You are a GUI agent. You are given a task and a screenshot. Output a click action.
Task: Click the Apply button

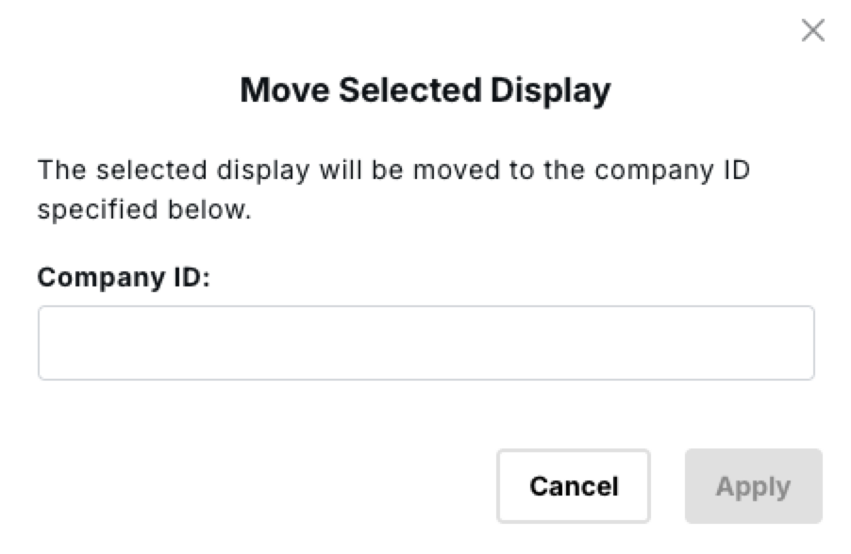click(753, 486)
